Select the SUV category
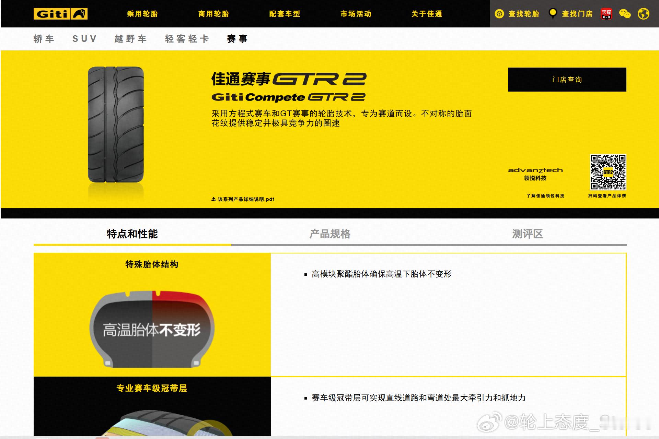This screenshot has height=439, width=659. tap(84, 39)
